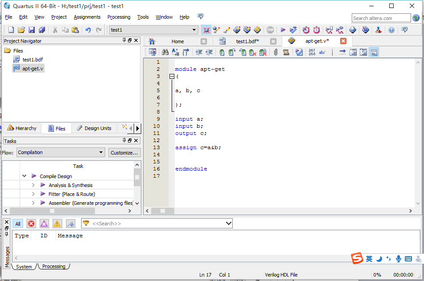Toggle line numbers display icon

click(312, 52)
